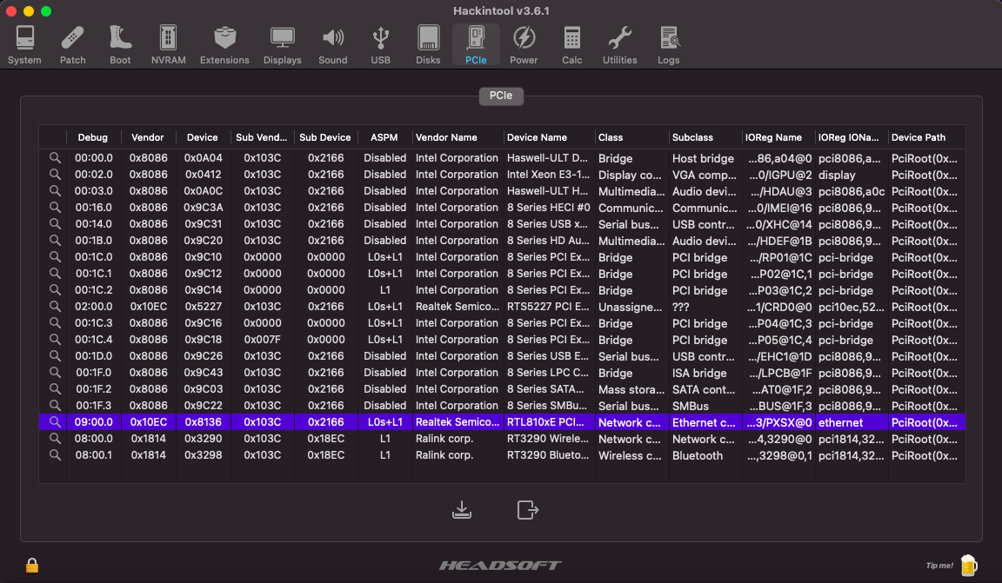This screenshot has height=583, width=1002.
Task: Click the lock icon at bottom left
Action: [x=32, y=566]
